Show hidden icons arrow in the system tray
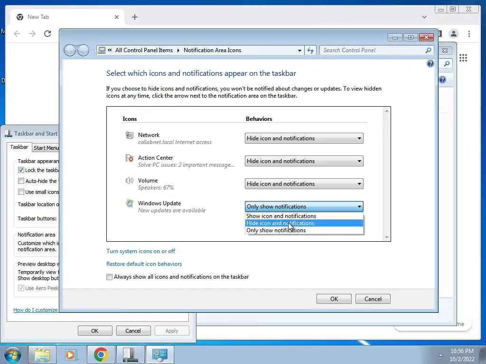The height and width of the screenshot is (364, 486). [440, 355]
